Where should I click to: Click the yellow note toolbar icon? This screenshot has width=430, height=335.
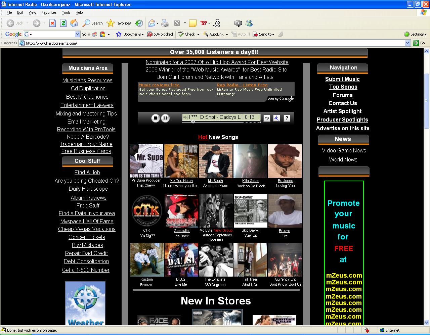tap(192, 23)
